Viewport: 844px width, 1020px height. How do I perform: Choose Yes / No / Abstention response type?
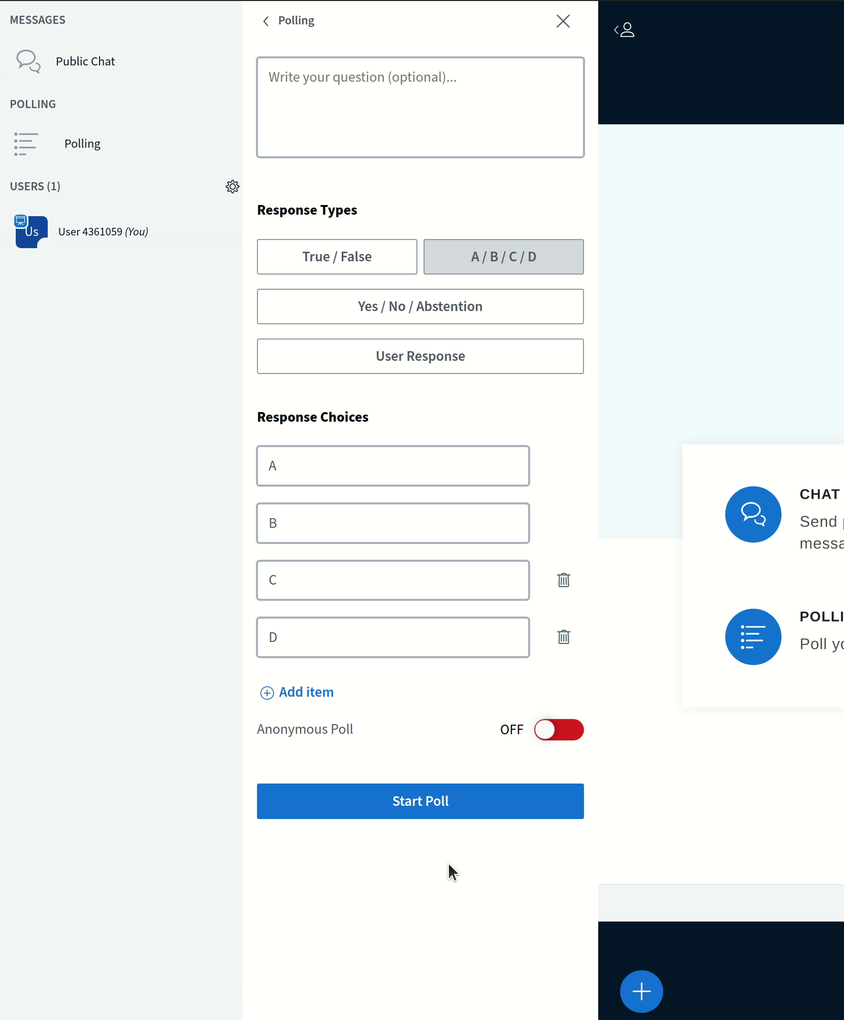420,306
